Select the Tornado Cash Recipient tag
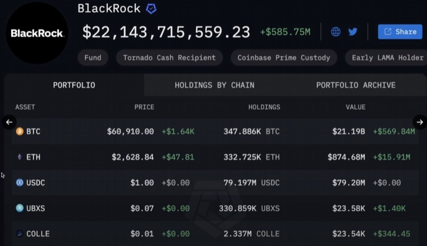427x246 pixels. tap(169, 58)
